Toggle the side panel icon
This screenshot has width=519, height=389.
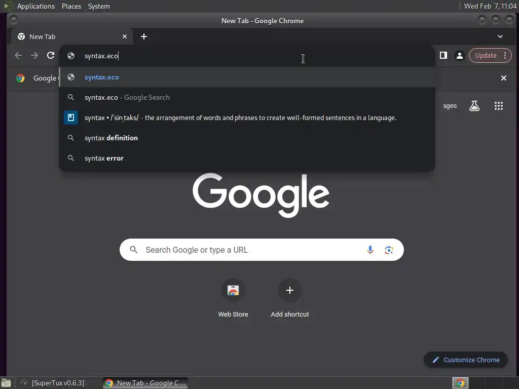click(x=443, y=55)
